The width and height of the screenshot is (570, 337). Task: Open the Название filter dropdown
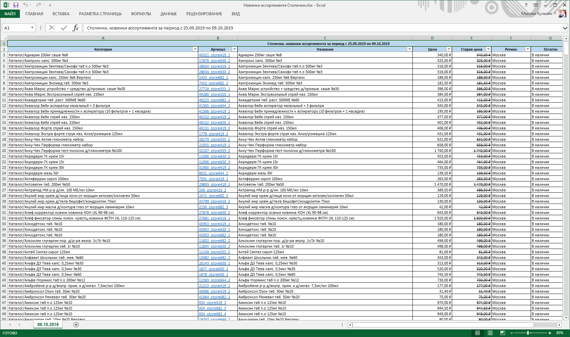409,49
